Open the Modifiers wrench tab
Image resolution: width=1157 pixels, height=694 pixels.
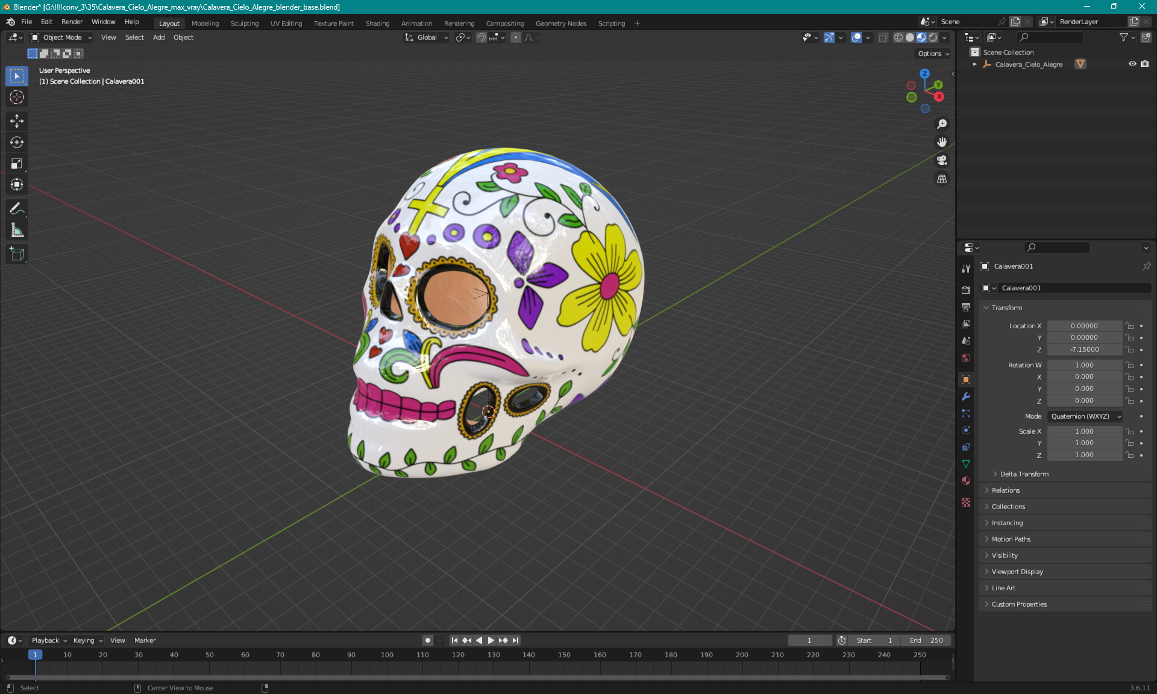pos(966,396)
